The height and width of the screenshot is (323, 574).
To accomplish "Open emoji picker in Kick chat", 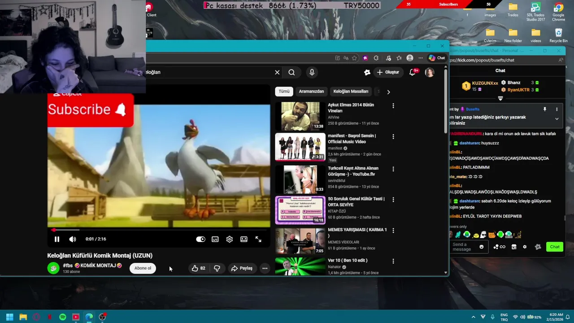I will coord(482,247).
